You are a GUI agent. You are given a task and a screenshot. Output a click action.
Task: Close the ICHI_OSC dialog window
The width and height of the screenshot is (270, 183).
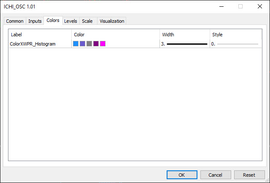pos(260,6)
